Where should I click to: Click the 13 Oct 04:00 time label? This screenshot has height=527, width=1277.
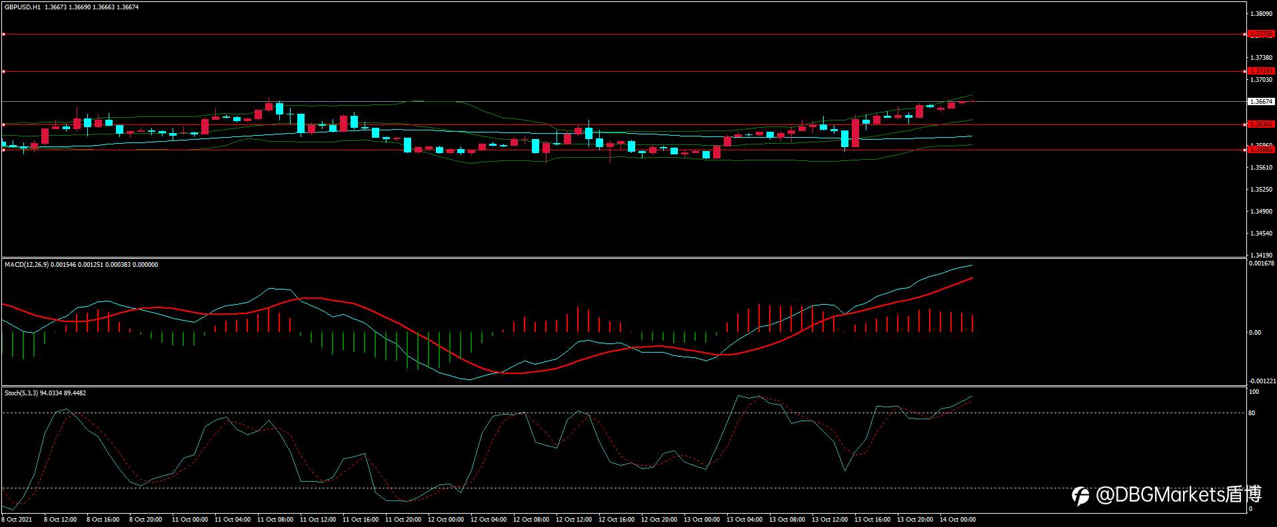[744, 520]
